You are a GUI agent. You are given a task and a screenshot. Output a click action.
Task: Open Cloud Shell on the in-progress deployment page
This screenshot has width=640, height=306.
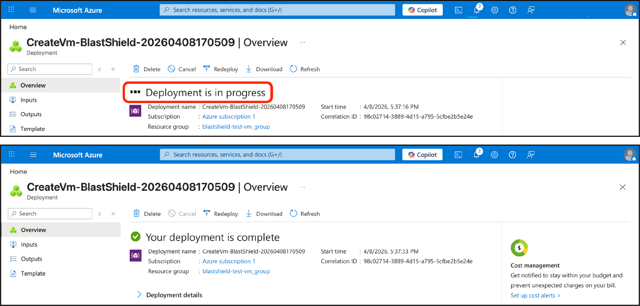(458, 10)
